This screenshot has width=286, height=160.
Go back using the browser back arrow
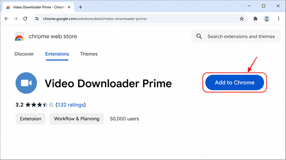6,18
